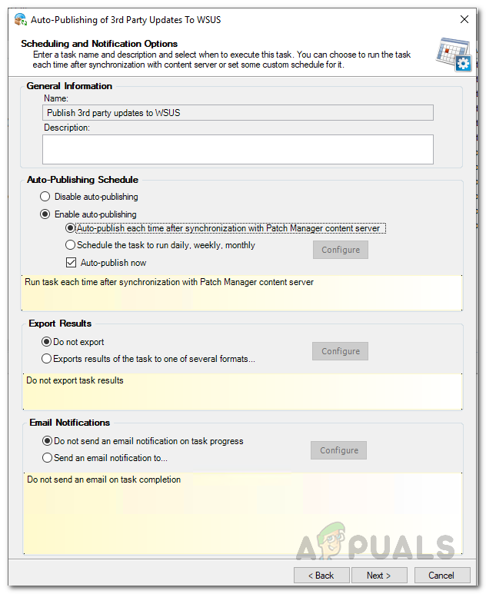Choose export results to several formats

[48, 358]
